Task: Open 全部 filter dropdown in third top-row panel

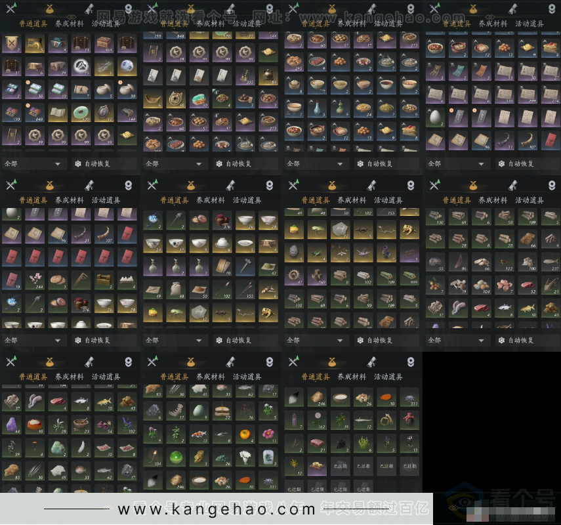Action: pyautogui.click(x=315, y=163)
